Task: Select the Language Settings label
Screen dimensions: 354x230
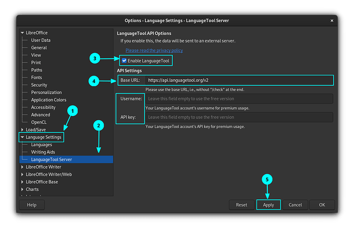Action: pyautogui.click(x=43, y=137)
